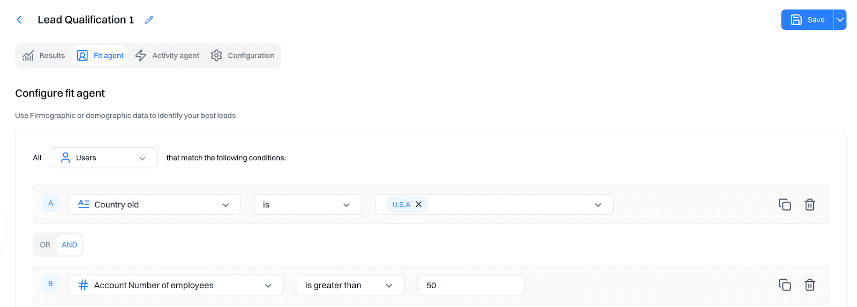Switch to the Activity agent tab
The height and width of the screenshot is (307, 857).
coord(167,56)
